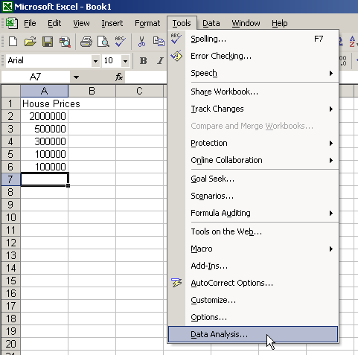Choose Data Analysis... menu item
358x355 pixels.
tap(253, 334)
